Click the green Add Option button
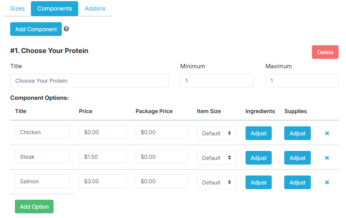The height and width of the screenshot is (218, 346). click(x=34, y=207)
